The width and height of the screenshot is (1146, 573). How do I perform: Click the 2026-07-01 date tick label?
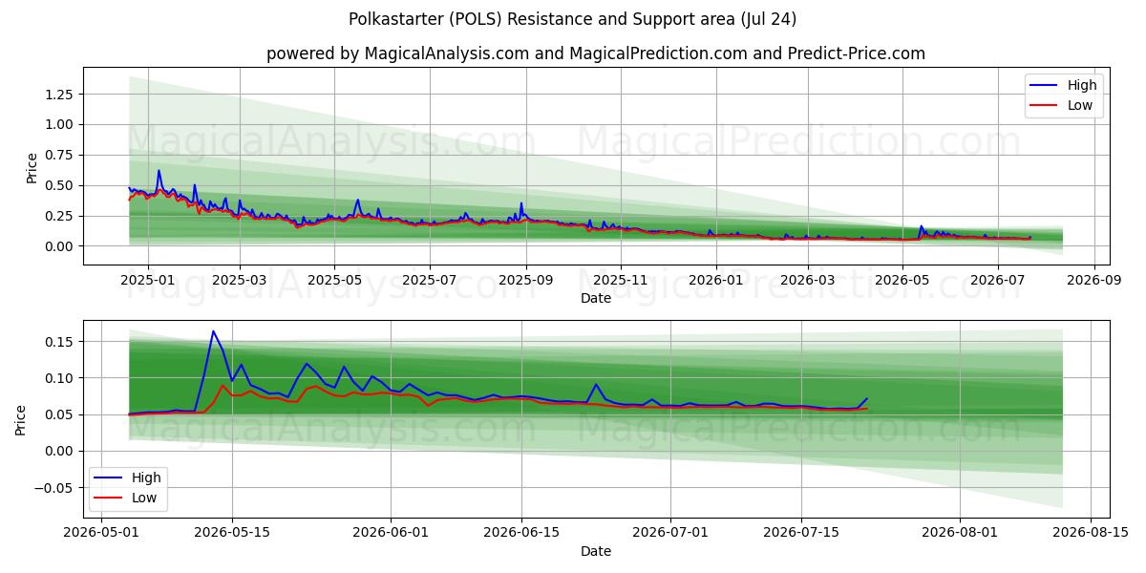click(x=670, y=533)
